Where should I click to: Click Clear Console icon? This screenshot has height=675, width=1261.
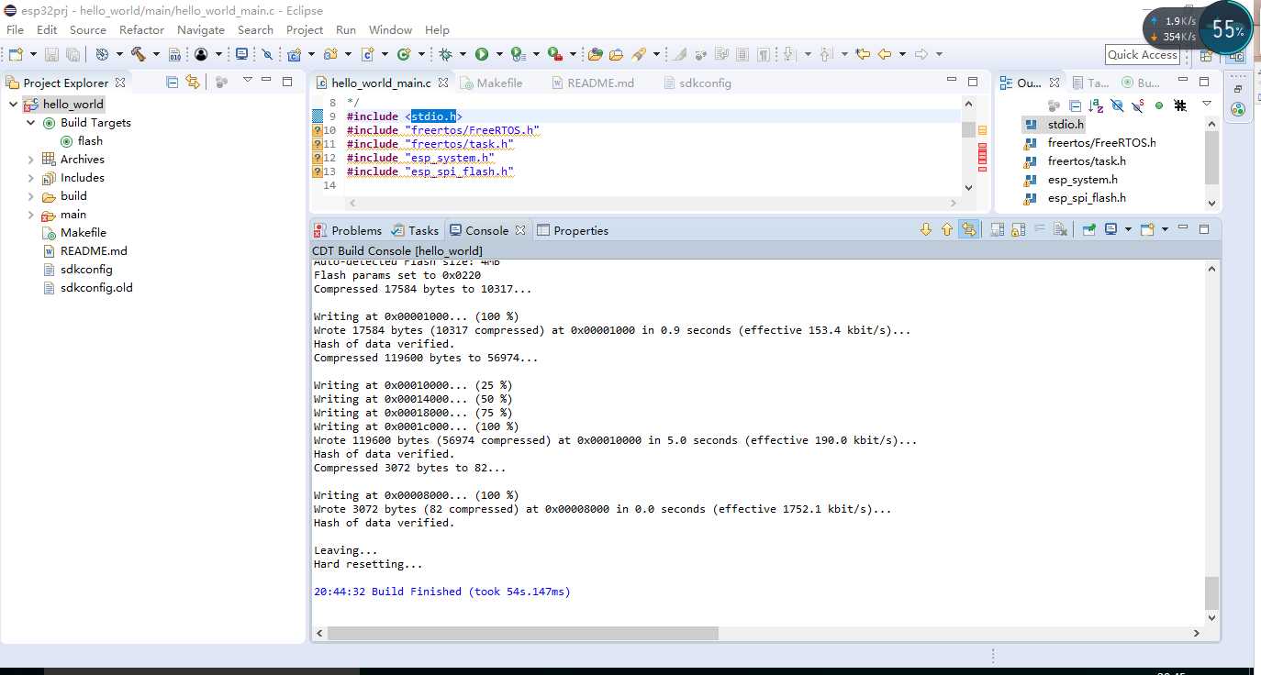[x=1060, y=229]
